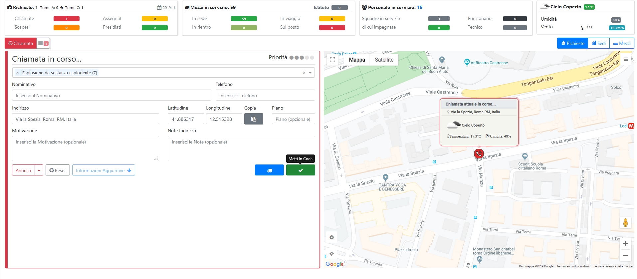
Task: Clear the call type selection field
Action: click(304, 73)
